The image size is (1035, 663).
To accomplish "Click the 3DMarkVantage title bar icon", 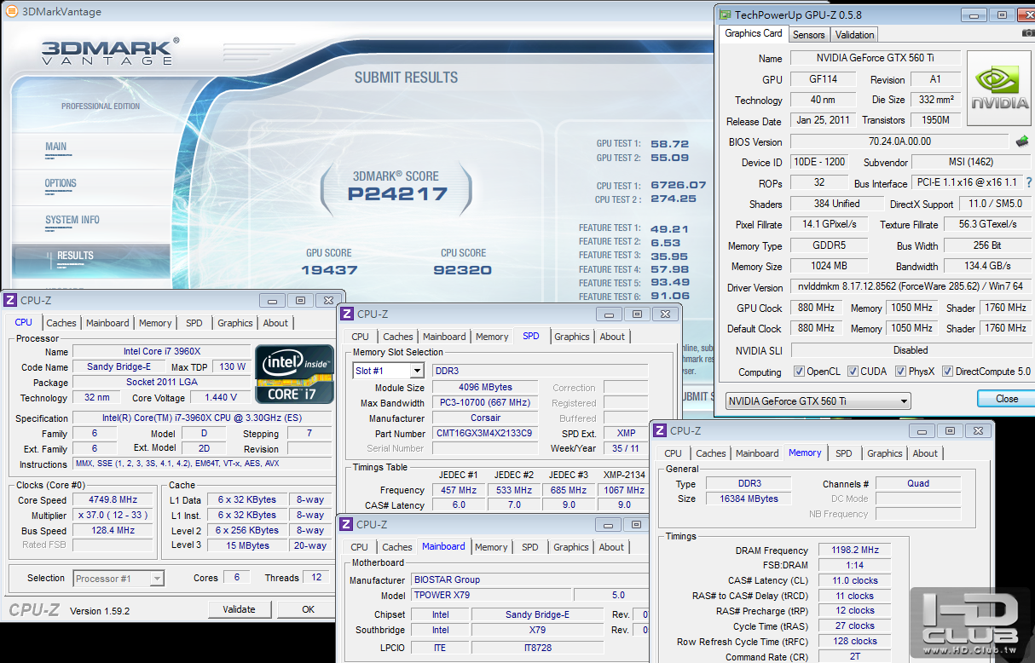I will pyautogui.click(x=10, y=12).
